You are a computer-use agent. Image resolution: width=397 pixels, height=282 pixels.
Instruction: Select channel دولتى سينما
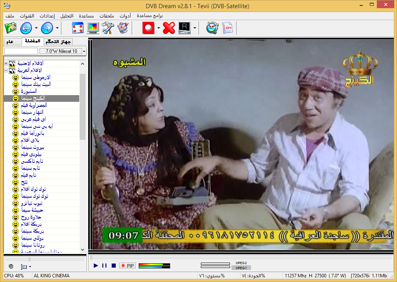click(33, 238)
